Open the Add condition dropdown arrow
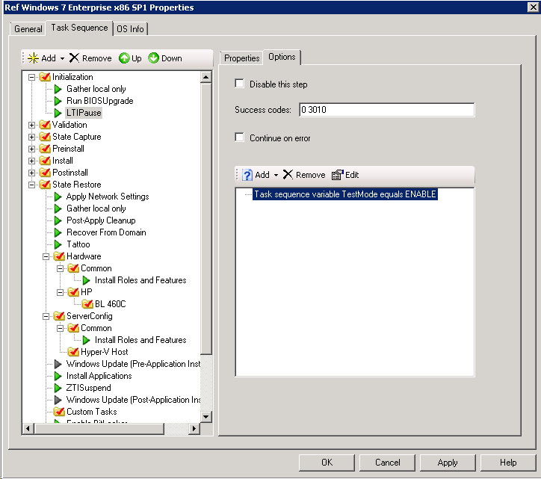 click(276, 175)
